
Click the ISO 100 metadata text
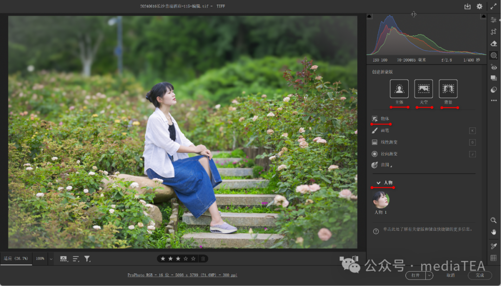pos(380,60)
